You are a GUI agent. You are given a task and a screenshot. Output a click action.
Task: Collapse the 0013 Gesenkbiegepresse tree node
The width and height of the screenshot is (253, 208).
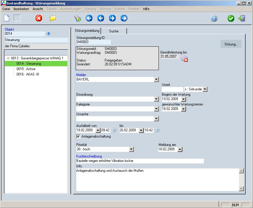click(x=8, y=58)
